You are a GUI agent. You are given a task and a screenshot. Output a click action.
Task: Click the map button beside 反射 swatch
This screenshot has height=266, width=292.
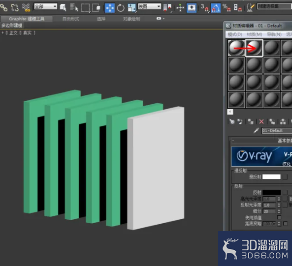click(285, 192)
